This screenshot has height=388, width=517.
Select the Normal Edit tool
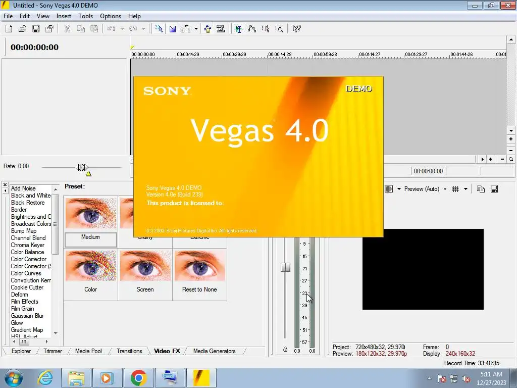point(239,29)
